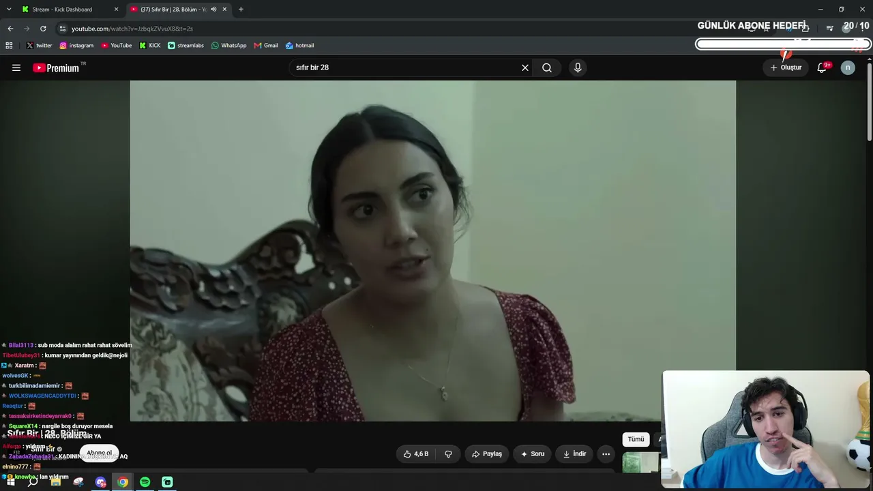This screenshot has height=491, width=873.
Task: Open Streamlabs app from the taskbar
Action: pos(167,482)
